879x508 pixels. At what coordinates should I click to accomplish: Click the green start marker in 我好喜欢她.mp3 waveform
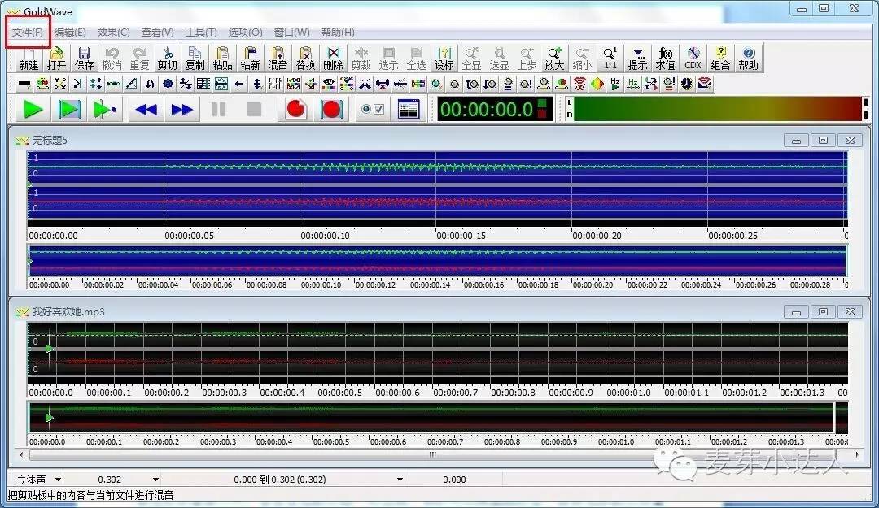click(x=50, y=349)
